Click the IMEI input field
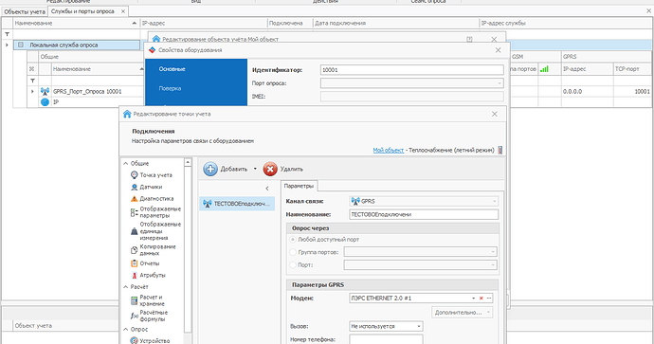 [412, 97]
